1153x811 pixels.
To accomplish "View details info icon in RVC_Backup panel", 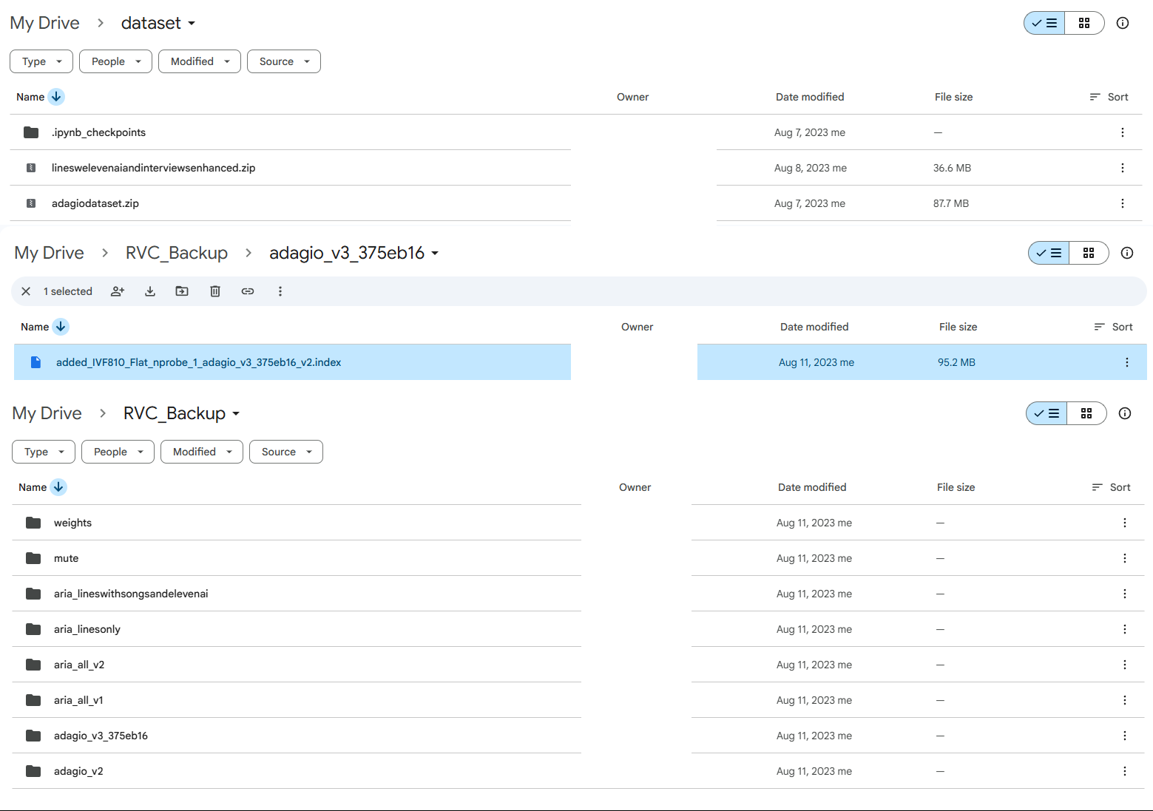I will pyautogui.click(x=1125, y=413).
